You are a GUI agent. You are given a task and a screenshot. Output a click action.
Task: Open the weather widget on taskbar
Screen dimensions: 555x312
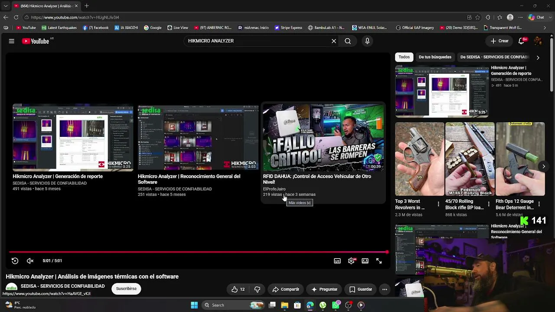[x=20, y=305]
